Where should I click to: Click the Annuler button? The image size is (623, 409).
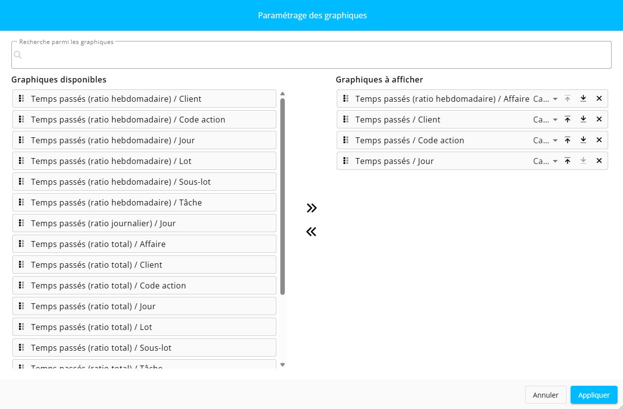pos(546,395)
